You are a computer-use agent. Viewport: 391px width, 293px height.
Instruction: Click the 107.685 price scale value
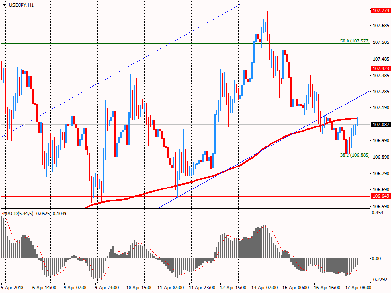coord(381,26)
